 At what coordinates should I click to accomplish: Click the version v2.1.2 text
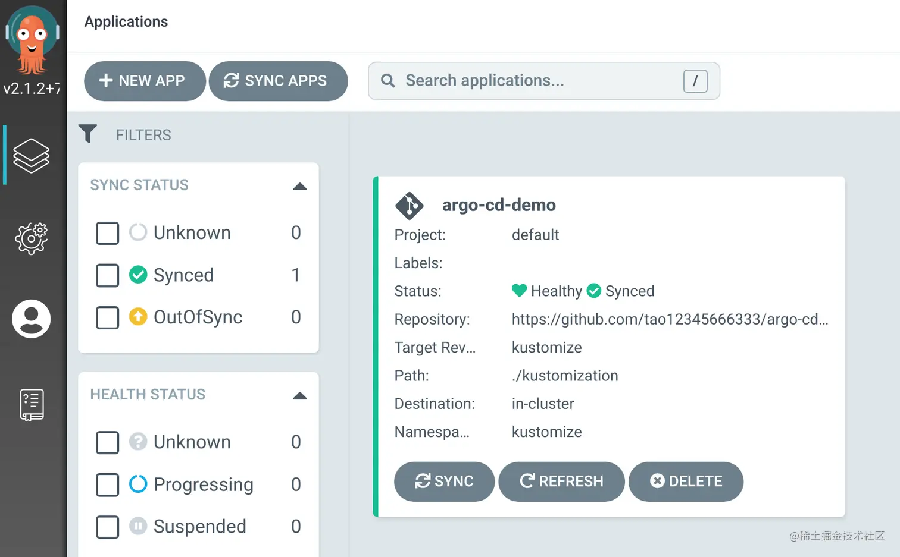(x=32, y=89)
